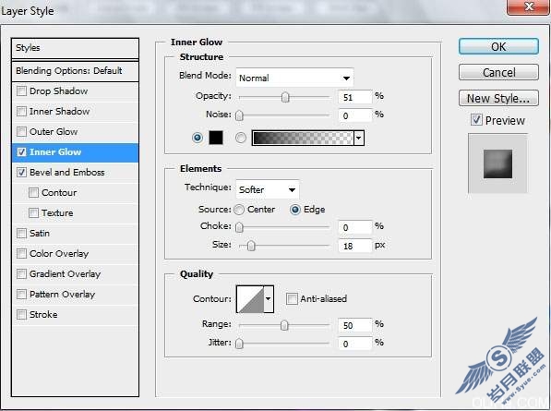Open the Contour curve thumbnail picker
Screen dimensions: 551x411
(250, 299)
